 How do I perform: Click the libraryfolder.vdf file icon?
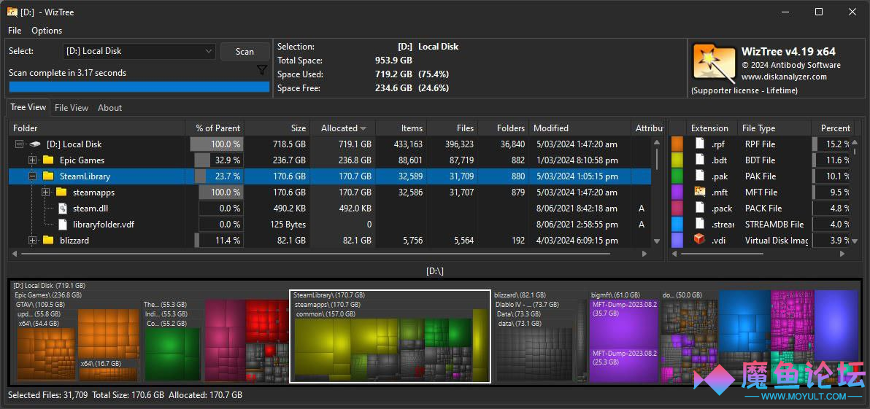[x=63, y=225]
